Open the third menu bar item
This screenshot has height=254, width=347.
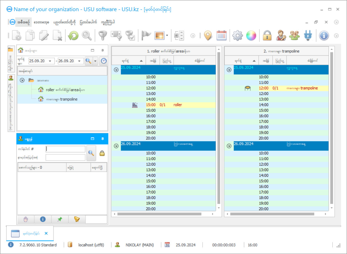click(64, 22)
